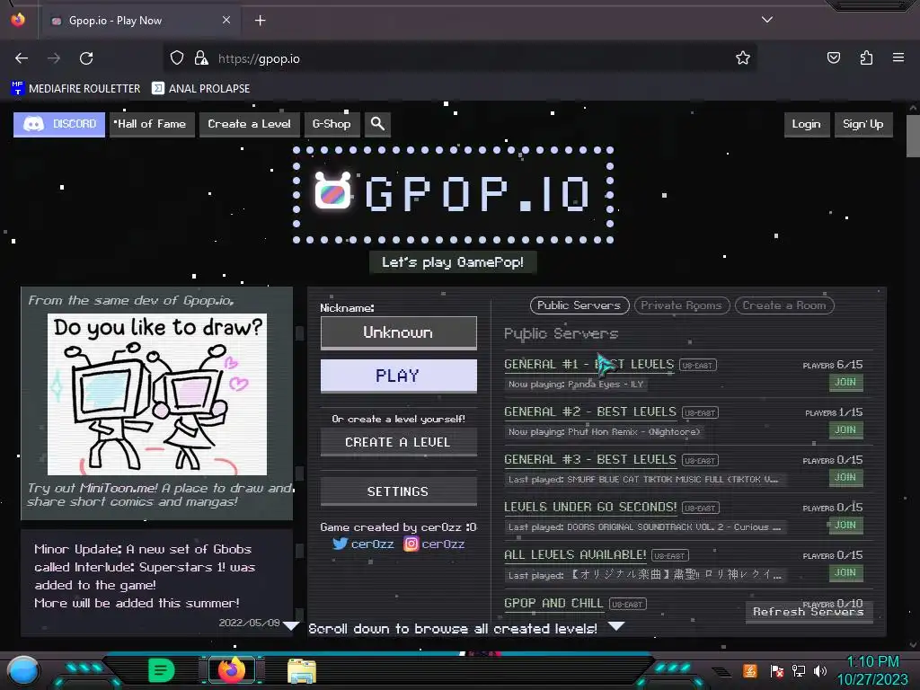
Task: Open File Explorer from taskbar
Action: pos(302,671)
